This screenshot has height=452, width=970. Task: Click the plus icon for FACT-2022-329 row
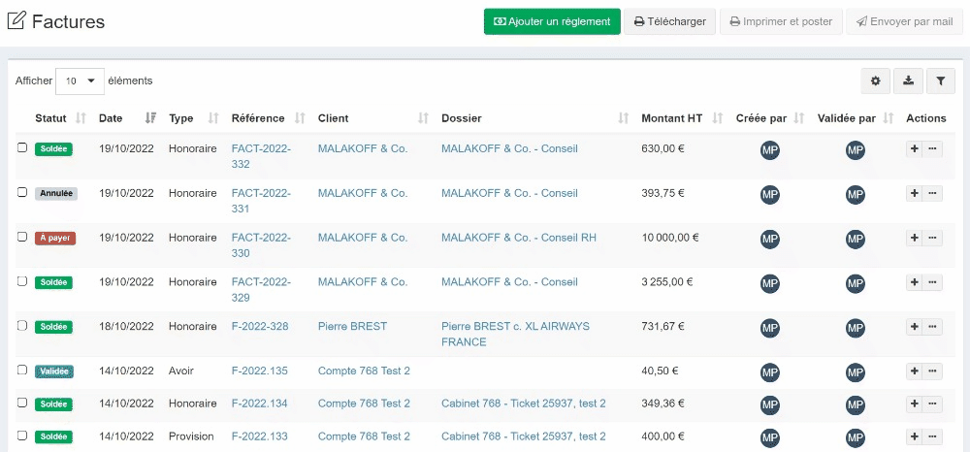[915, 282]
